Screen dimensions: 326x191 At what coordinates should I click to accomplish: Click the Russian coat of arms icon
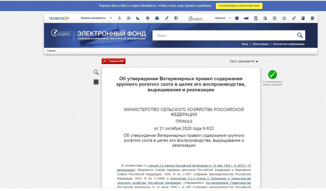click(237, 18)
